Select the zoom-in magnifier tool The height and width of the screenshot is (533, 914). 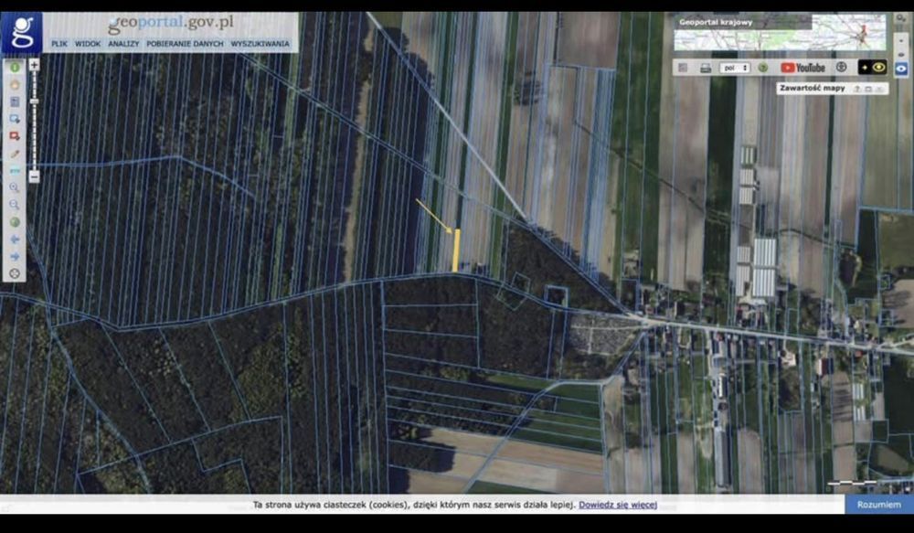point(15,187)
